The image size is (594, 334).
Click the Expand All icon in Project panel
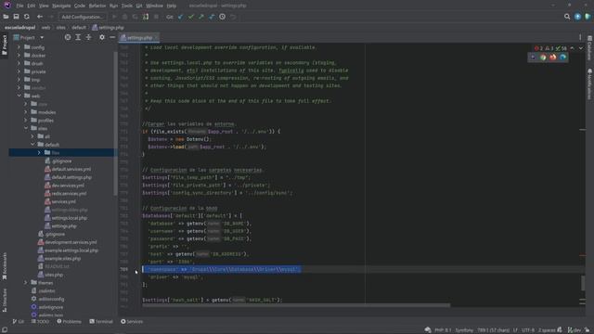tap(78, 37)
